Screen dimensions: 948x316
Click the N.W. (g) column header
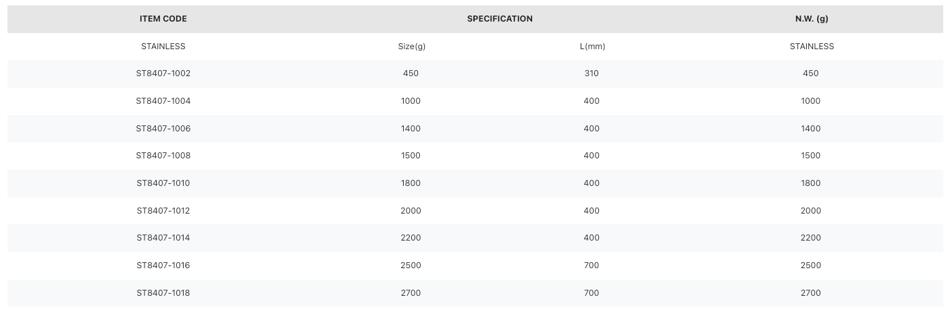[811, 19]
